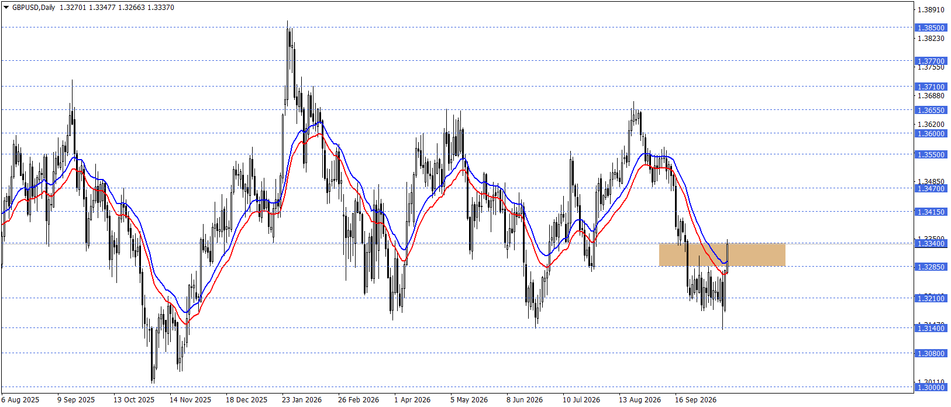951x407 pixels.
Task: Click the 1.32850 price level label
Action: click(x=931, y=267)
